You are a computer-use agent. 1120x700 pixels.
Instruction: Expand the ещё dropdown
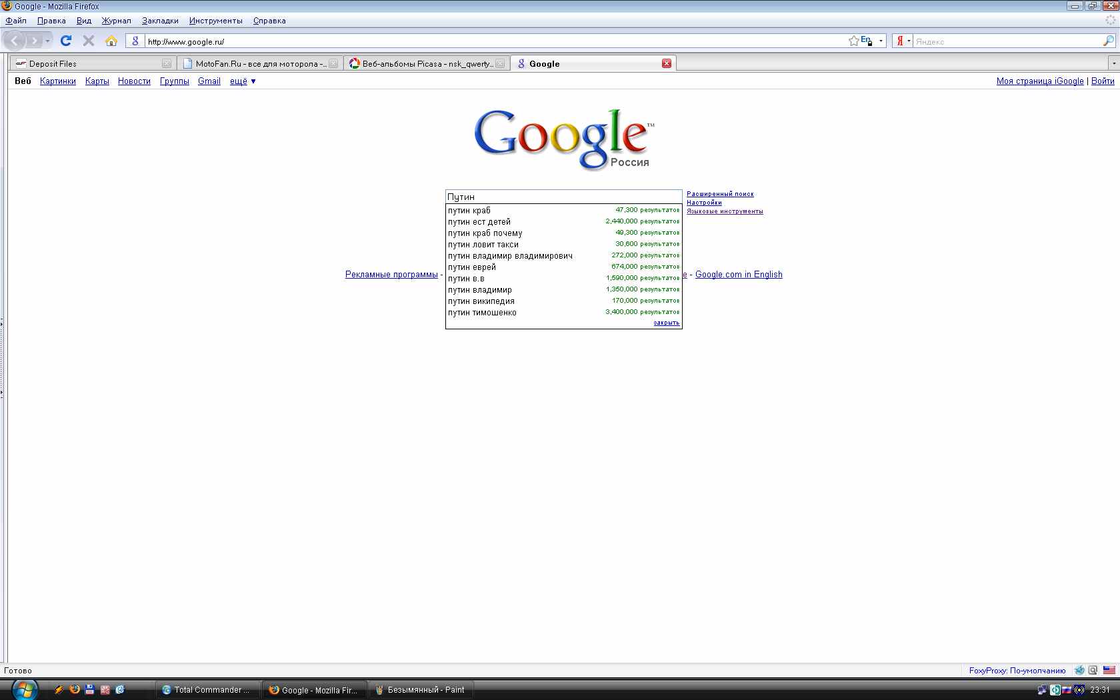click(243, 81)
